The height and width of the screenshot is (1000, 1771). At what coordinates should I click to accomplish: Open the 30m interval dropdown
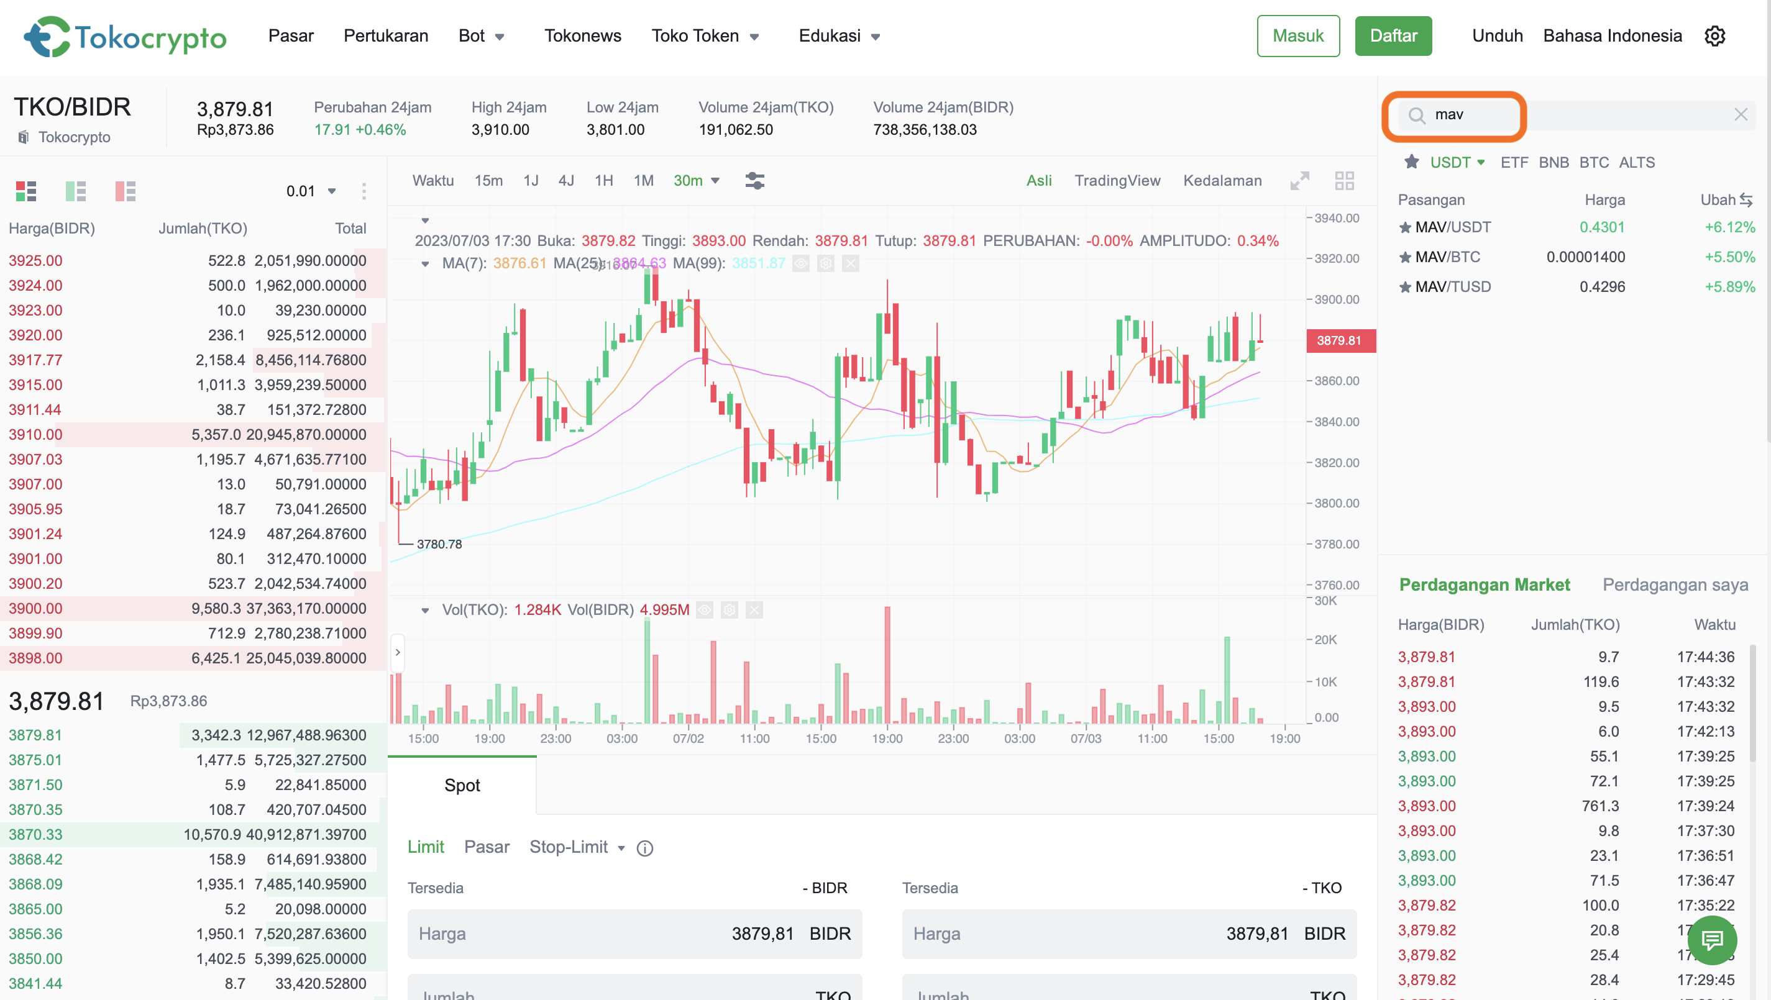coord(697,180)
